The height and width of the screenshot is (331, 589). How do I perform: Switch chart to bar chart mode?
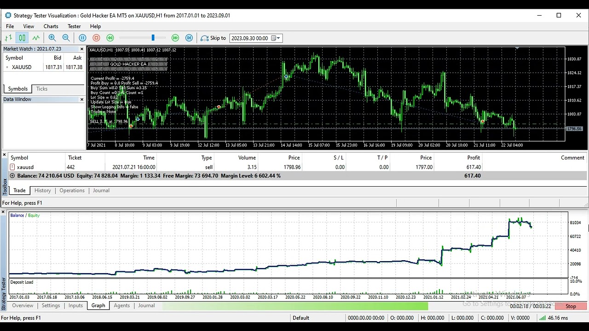click(x=8, y=38)
